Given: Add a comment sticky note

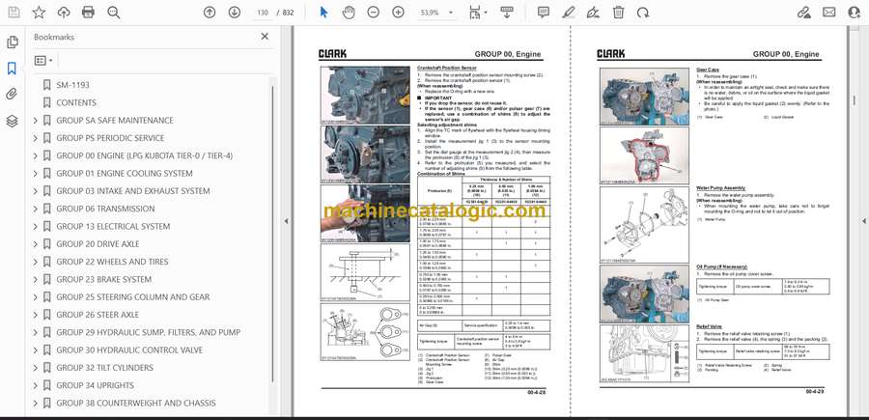Looking at the screenshot, I should tap(543, 13).
